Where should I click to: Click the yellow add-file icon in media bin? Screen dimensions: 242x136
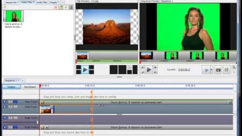pyautogui.click(x=5, y=7)
